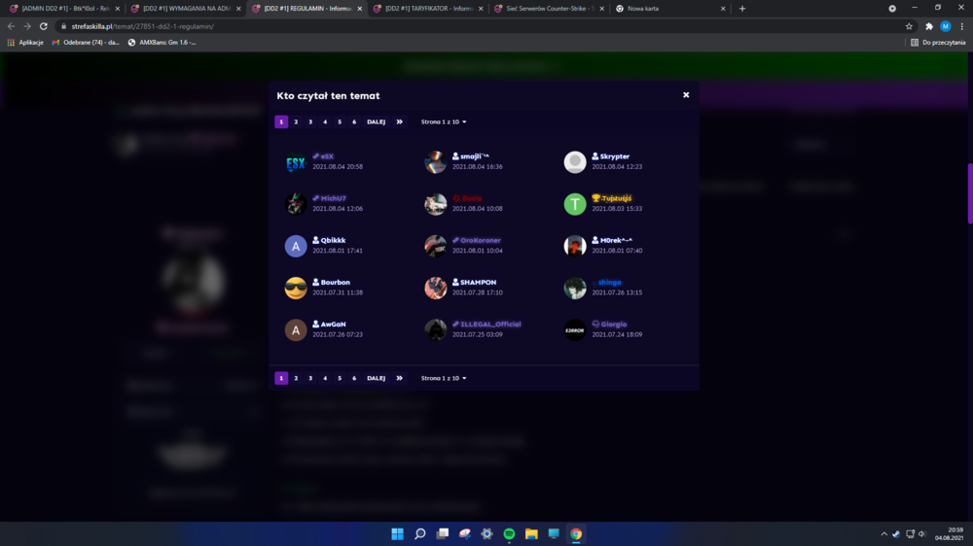The width and height of the screenshot is (973, 546).
Task: Click Giorgio ERROR avatar
Action: click(x=575, y=329)
